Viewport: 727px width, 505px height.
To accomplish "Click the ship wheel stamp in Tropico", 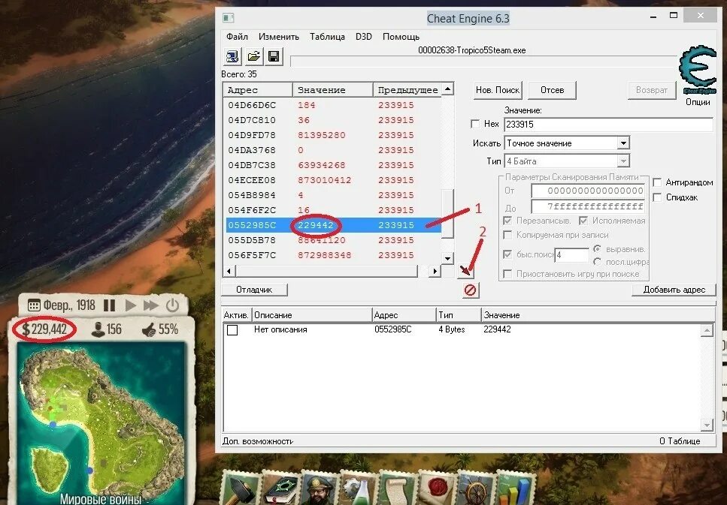I will coord(475,488).
